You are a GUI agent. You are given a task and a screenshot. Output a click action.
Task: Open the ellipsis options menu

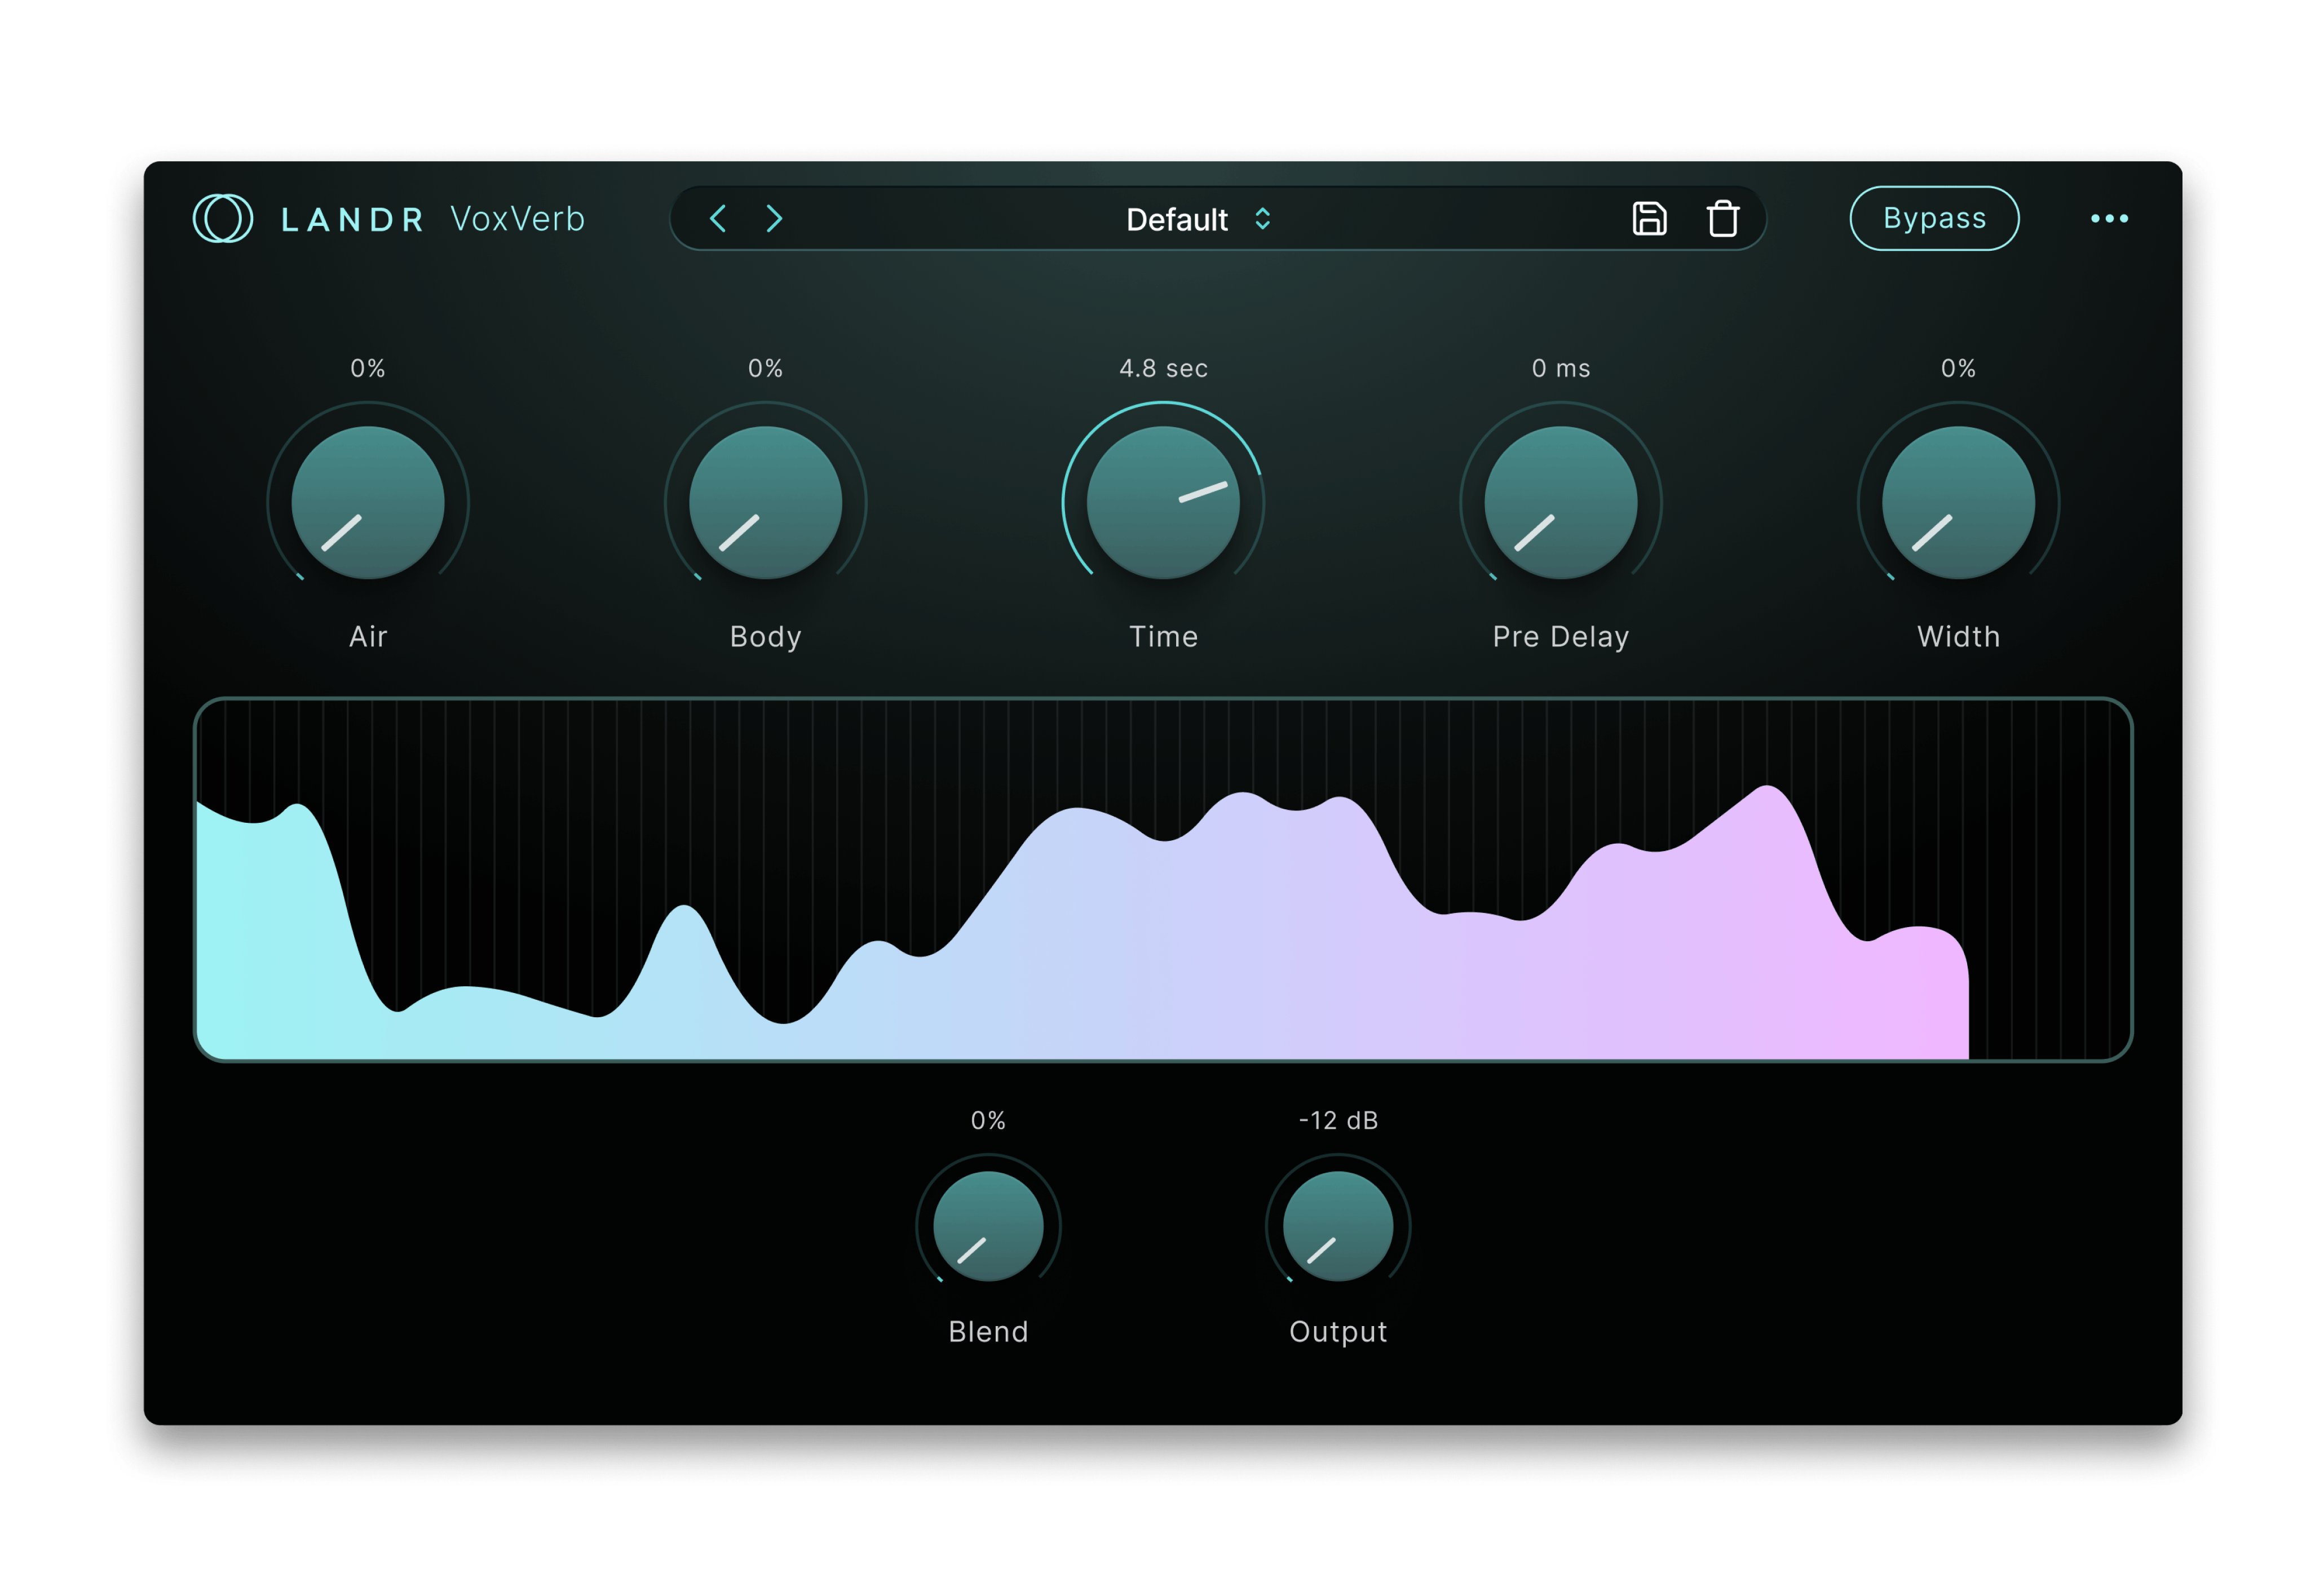(2110, 218)
